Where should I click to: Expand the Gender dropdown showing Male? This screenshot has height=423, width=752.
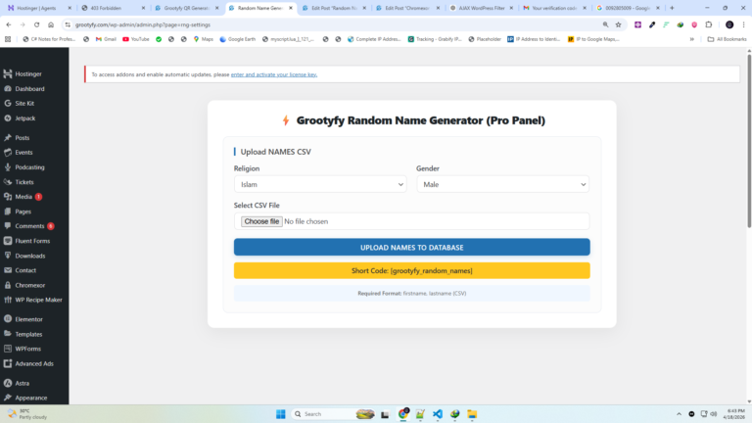pos(502,184)
